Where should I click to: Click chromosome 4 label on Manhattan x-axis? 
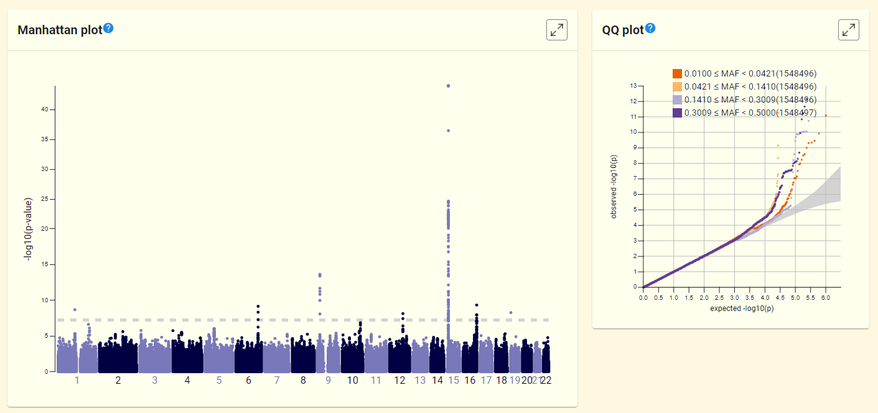[x=187, y=380]
